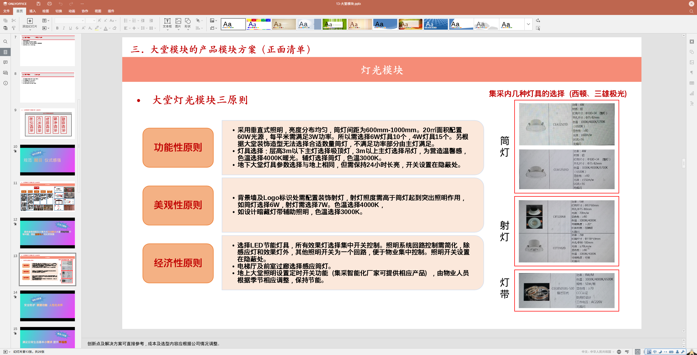Select slide 11 thumbnail
Image resolution: width=697 pixels, height=355 pixels.
pos(47,196)
